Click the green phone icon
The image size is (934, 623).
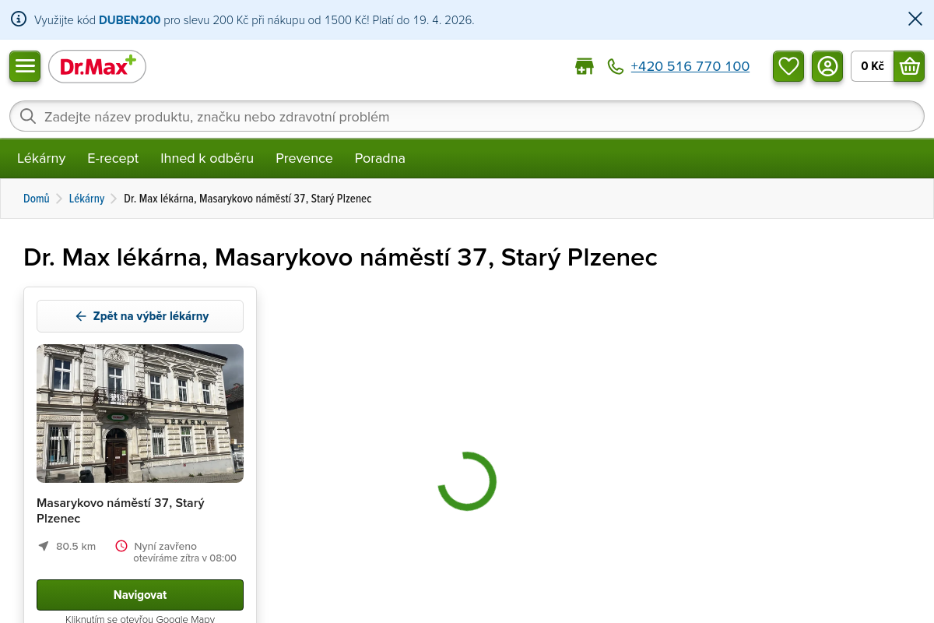click(616, 67)
